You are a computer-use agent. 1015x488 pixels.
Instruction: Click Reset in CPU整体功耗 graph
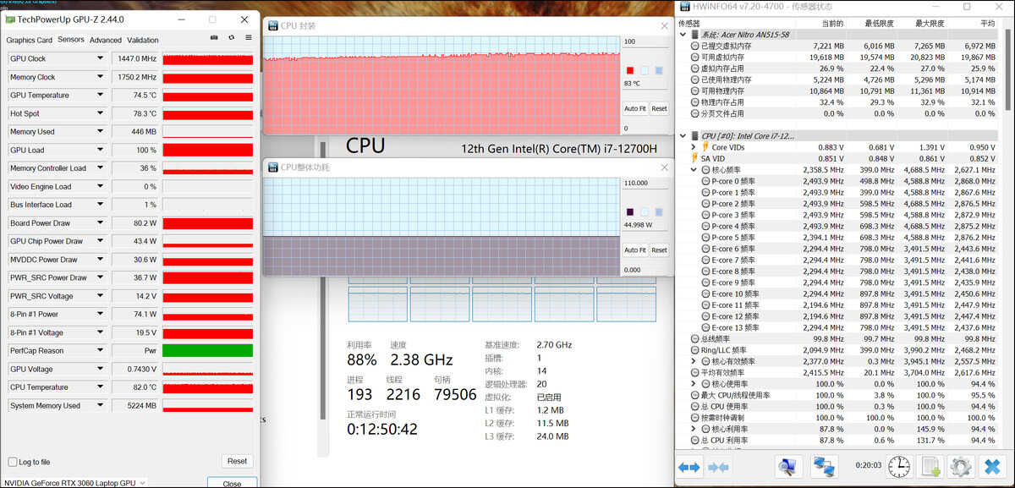[659, 250]
